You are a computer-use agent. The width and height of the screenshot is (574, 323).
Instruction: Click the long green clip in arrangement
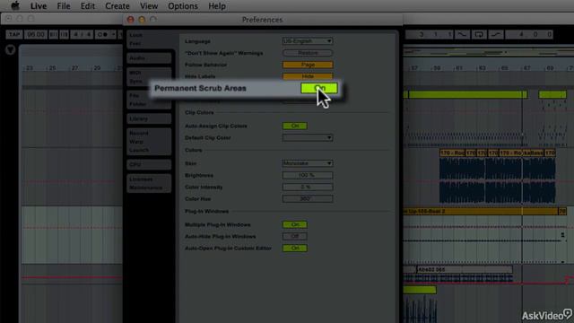coord(468,95)
